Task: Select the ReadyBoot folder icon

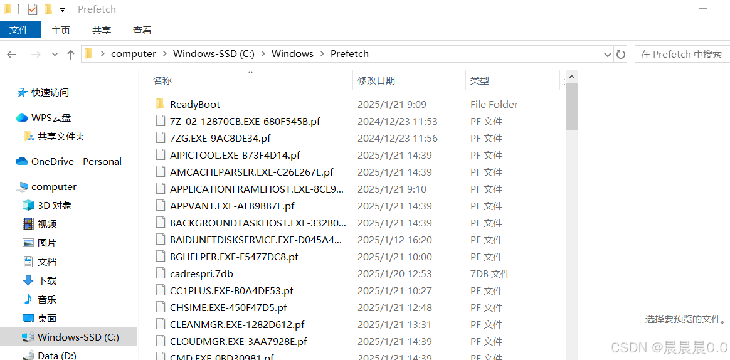Action: pos(160,104)
